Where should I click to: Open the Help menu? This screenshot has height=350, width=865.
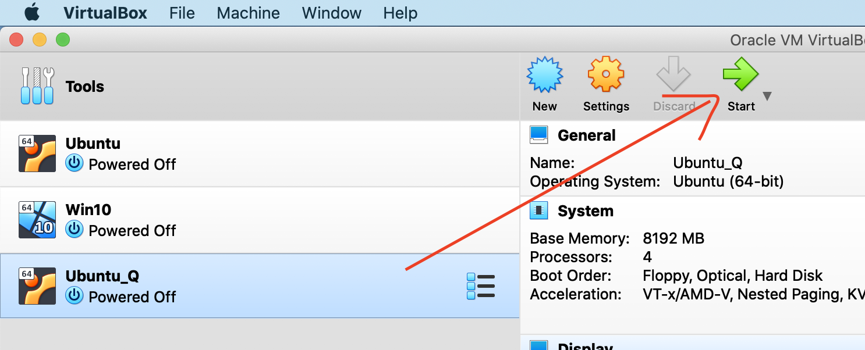point(400,13)
